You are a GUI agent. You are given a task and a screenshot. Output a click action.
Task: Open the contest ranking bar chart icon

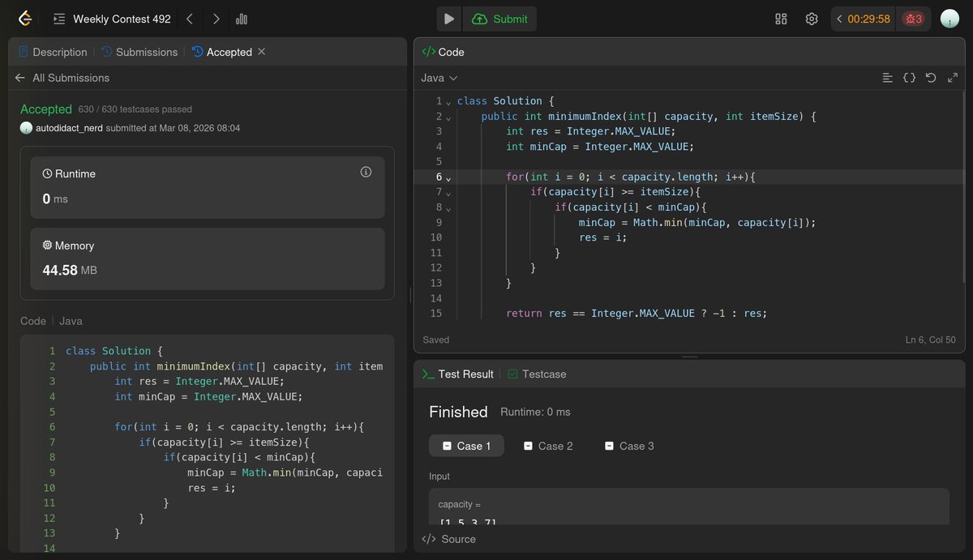tap(242, 19)
